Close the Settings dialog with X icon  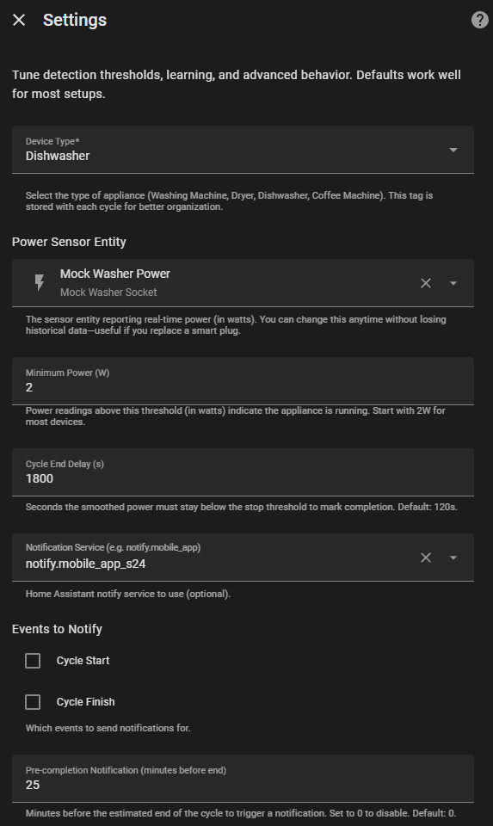point(19,20)
